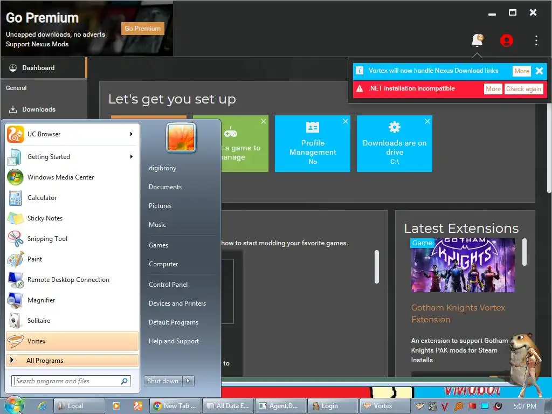Dismiss the Nexus Download links notification

[x=539, y=71]
